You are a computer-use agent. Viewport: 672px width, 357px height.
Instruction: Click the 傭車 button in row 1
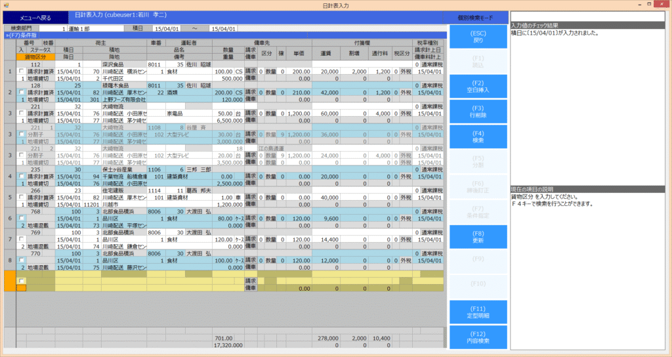[x=250, y=78]
